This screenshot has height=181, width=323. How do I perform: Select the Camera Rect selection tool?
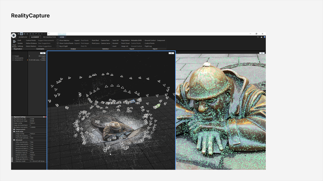(x=105, y=40)
